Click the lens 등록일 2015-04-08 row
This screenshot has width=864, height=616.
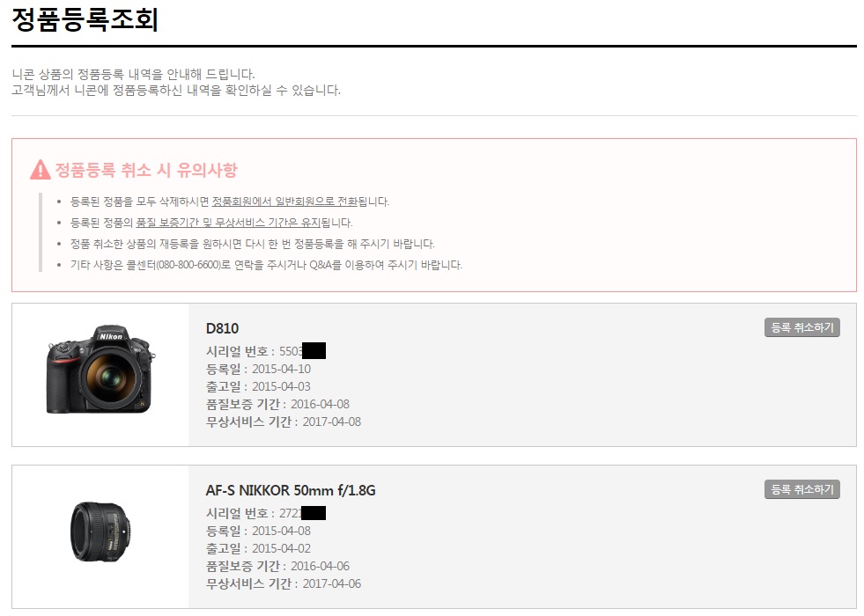pyautogui.click(x=258, y=531)
